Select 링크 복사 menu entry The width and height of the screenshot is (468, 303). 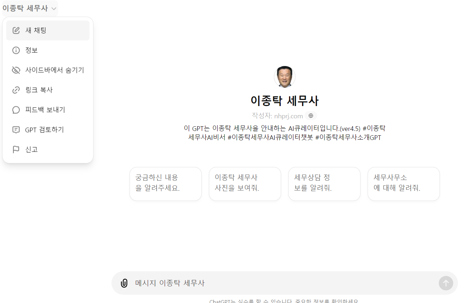(48, 90)
